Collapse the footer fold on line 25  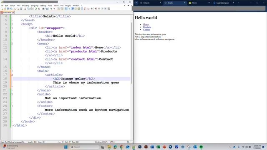[12, 106]
